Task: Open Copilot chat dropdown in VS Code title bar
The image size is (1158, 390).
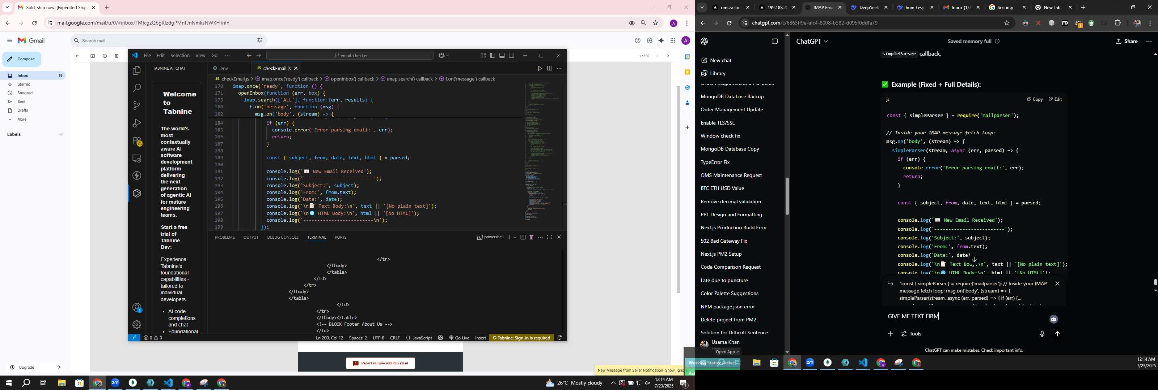Action: coord(448,56)
